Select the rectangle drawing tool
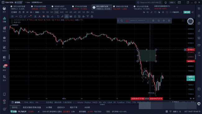 [x=21, y=17]
